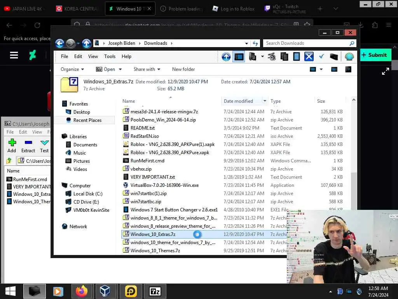The width and height of the screenshot is (398, 299).
Task: Open the Tools menu in Explorer
Action: tap(110, 56)
